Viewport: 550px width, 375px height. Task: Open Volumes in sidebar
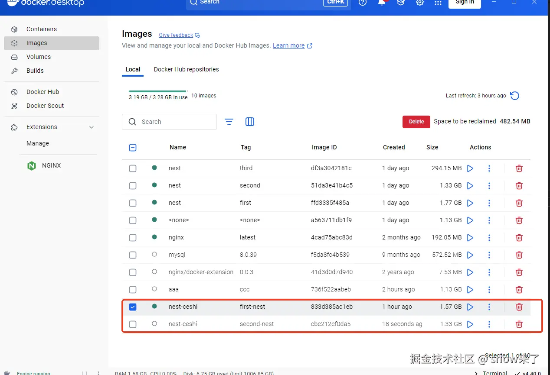coord(52,57)
